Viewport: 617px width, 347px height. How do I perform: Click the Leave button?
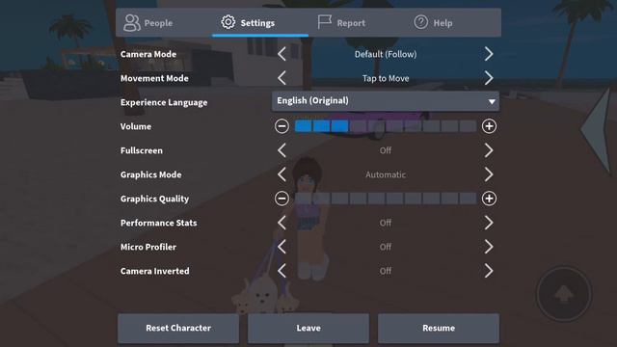308,328
